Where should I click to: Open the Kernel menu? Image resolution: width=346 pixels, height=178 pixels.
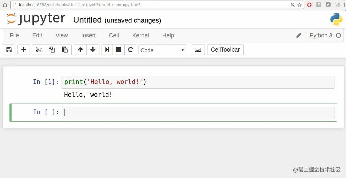(140, 35)
